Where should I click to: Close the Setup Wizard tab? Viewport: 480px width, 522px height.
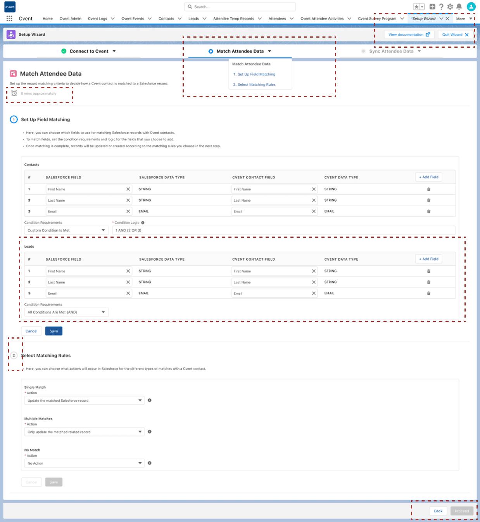[x=447, y=19]
